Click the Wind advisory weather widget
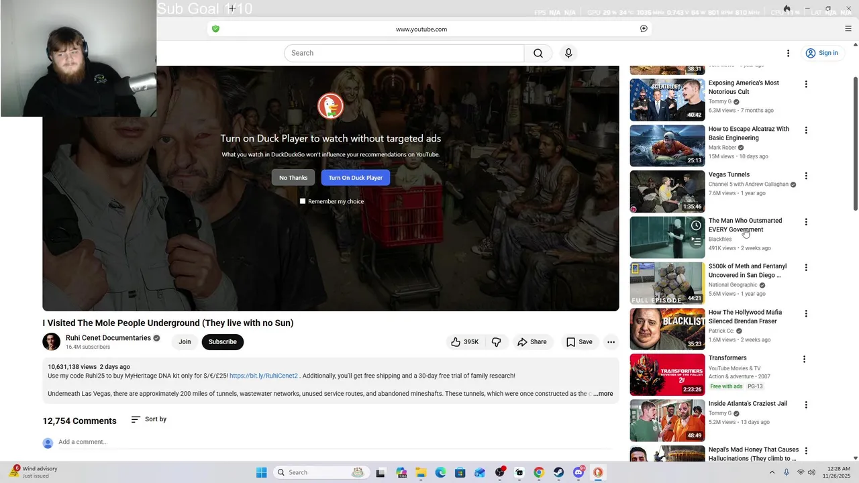The width and height of the screenshot is (859, 483). (x=35, y=472)
